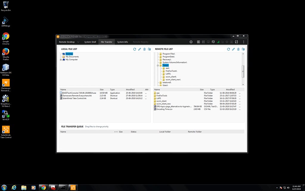305x191 pixels.
Task: Expand the My Computer tree node
Action: click(61, 59)
